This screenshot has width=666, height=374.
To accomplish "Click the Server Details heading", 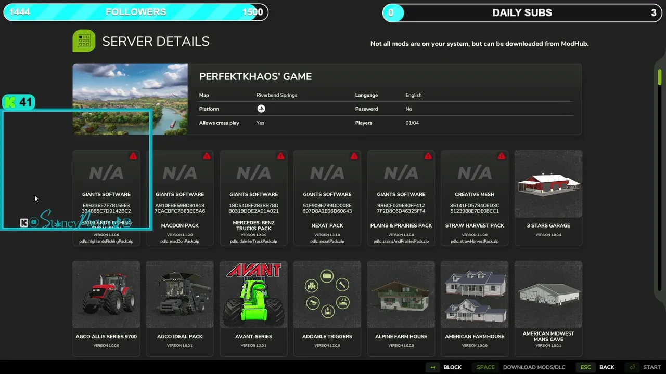I will (x=156, y=41).
